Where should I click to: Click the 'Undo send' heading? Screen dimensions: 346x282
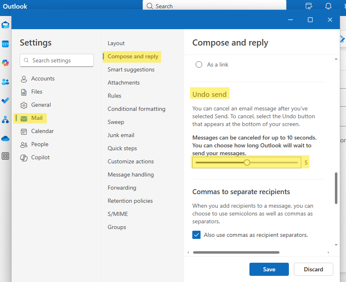[210, 94]
